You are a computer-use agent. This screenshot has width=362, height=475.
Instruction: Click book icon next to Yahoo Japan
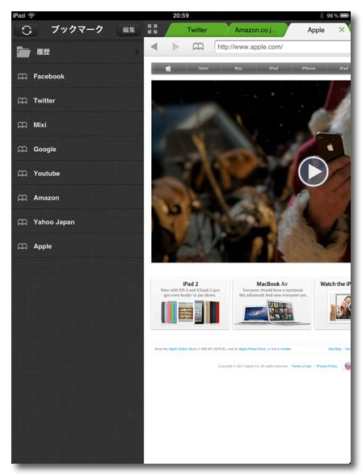pos(23,221)
